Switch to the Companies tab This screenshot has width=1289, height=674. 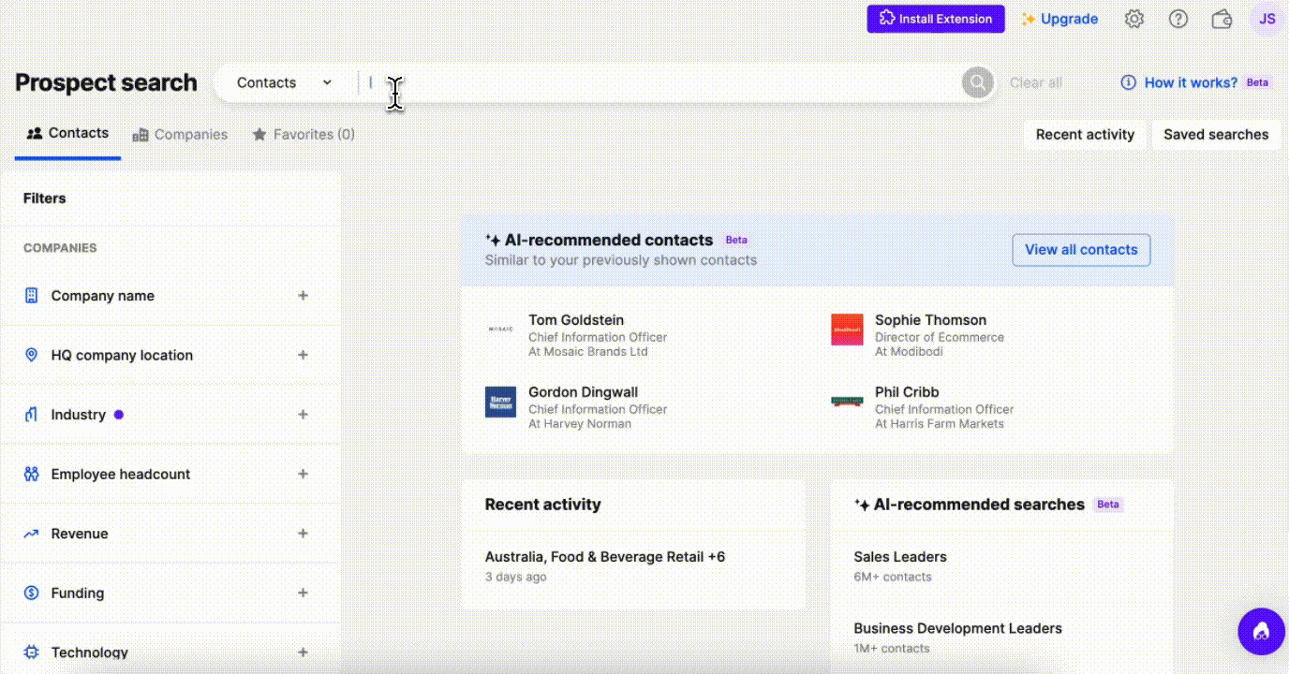click(x=180, y=134)
